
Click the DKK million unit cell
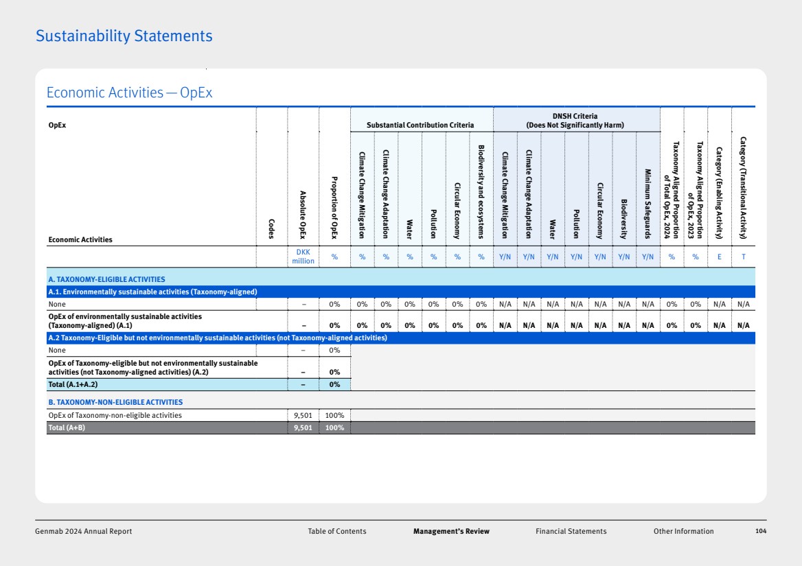[x=303, y=257]
